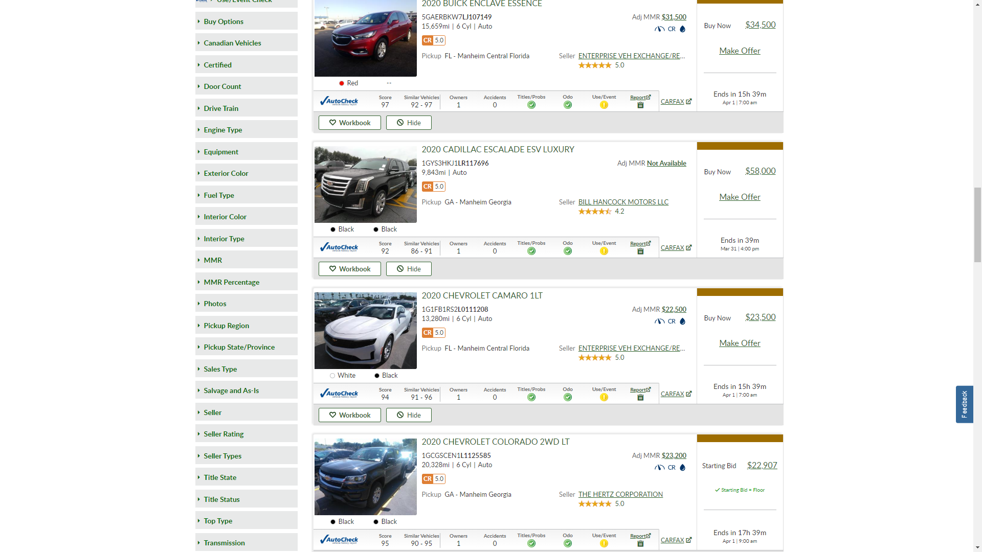This screenshot has height=552, width=982.
Task: Click the Titles/Probs green checkmark for Camaro
Action: (531, 397)
